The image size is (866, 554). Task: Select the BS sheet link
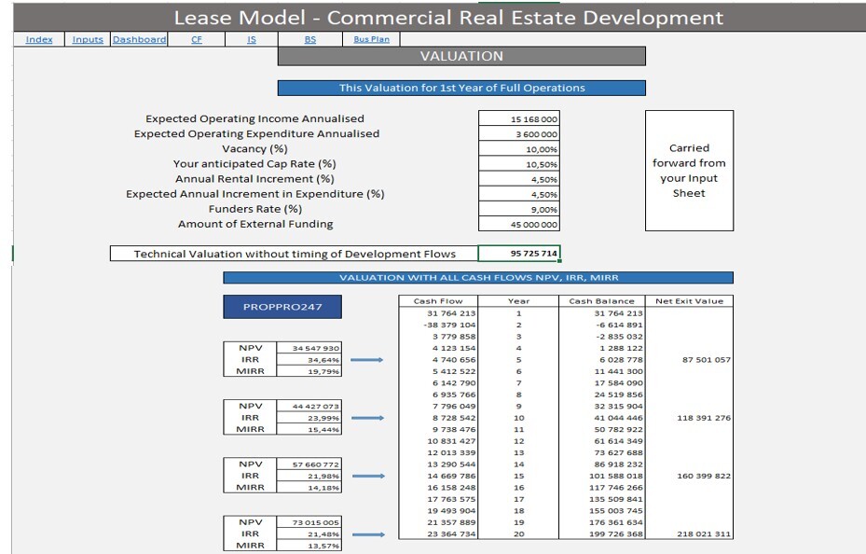coord(310,39)
